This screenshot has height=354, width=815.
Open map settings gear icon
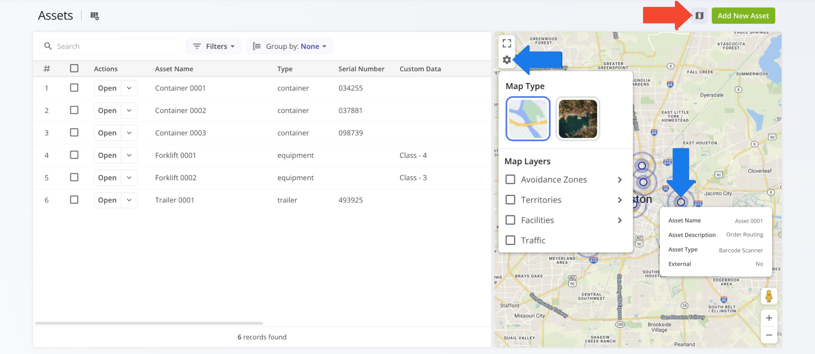point(507,60)
